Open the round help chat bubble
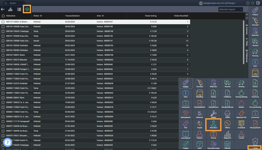Image resolution: width=262 pixels, height=150 pixels. (7, 142)
